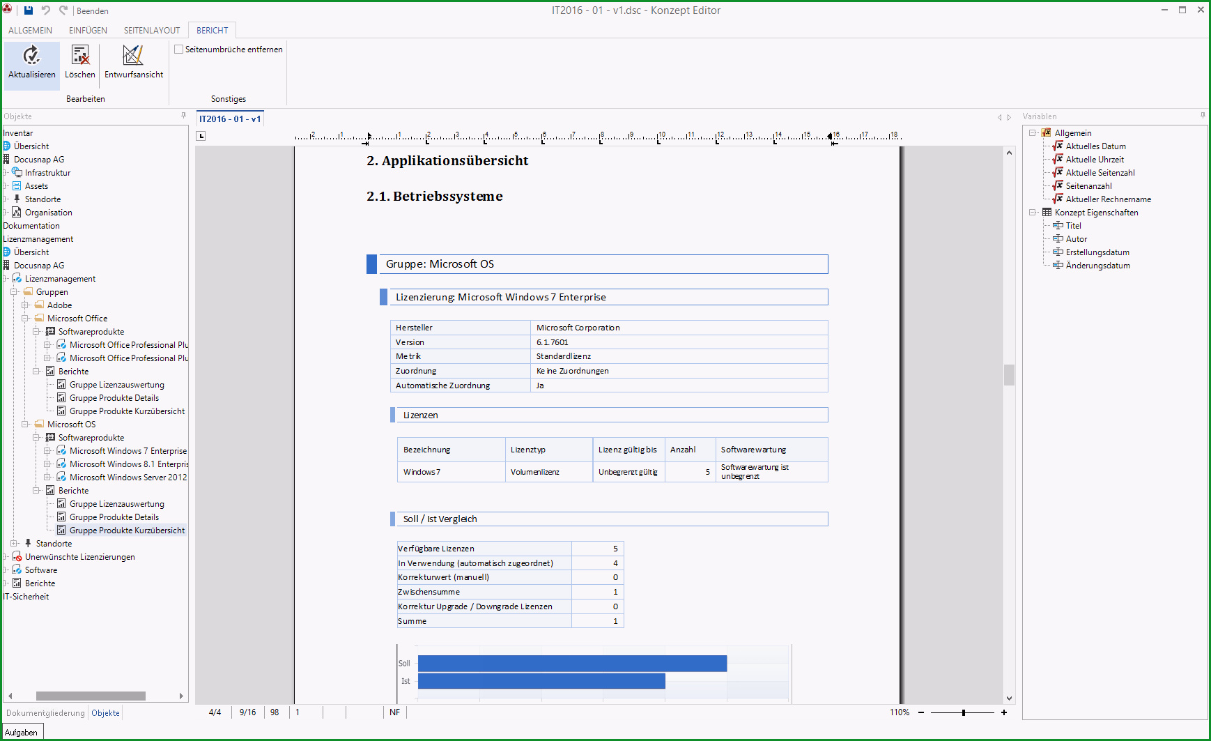Expand the Microsoft Windows Server 2012 node

(47, 477)
